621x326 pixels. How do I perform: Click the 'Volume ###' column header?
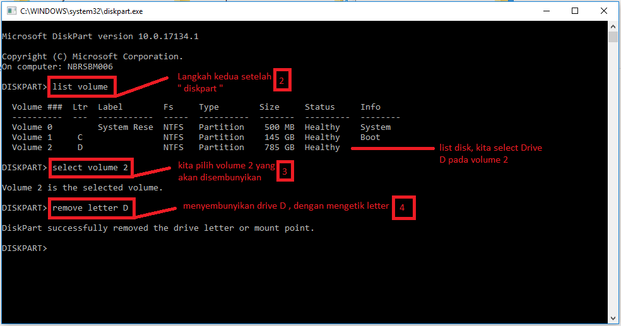point(37,107)
